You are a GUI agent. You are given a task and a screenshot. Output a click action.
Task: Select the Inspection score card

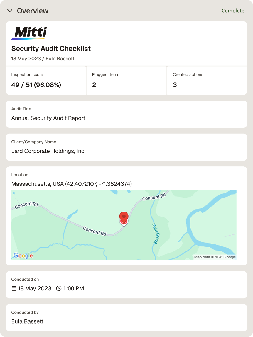click(46, 81)
